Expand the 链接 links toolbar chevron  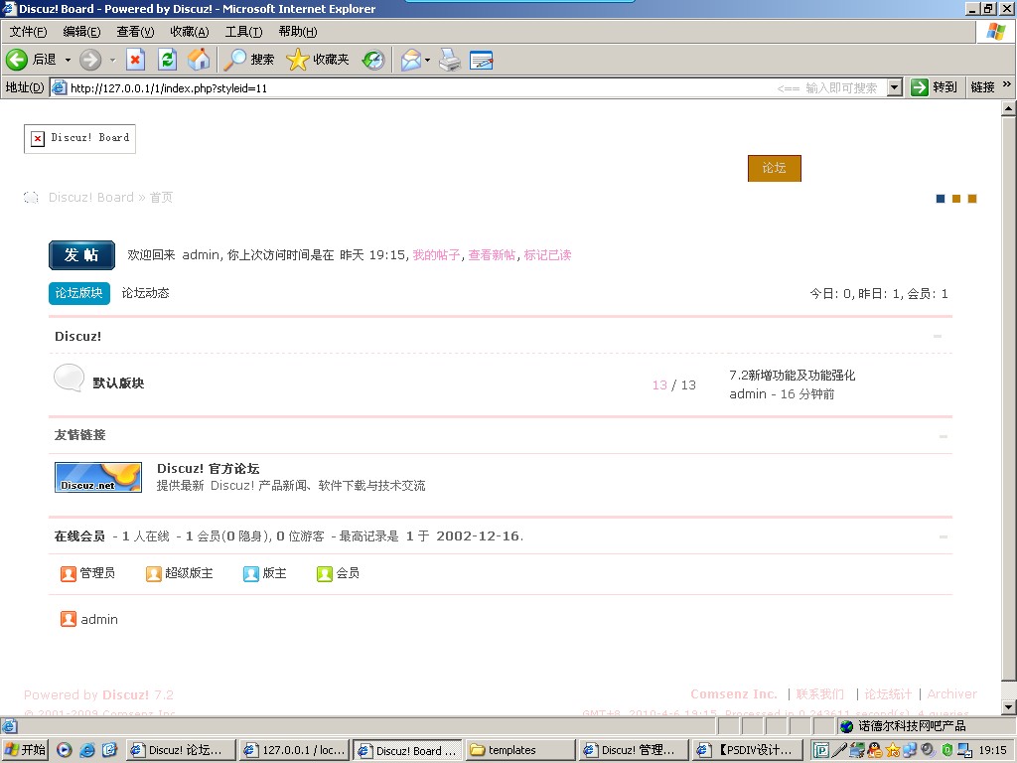1007,84
